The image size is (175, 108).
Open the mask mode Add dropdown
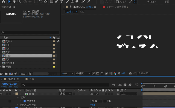pos(97,101)
